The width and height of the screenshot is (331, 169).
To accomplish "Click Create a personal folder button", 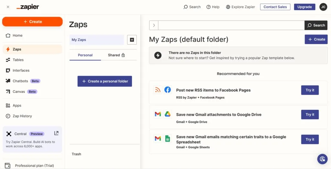I will pyautogui.click(x=105, y=81).
